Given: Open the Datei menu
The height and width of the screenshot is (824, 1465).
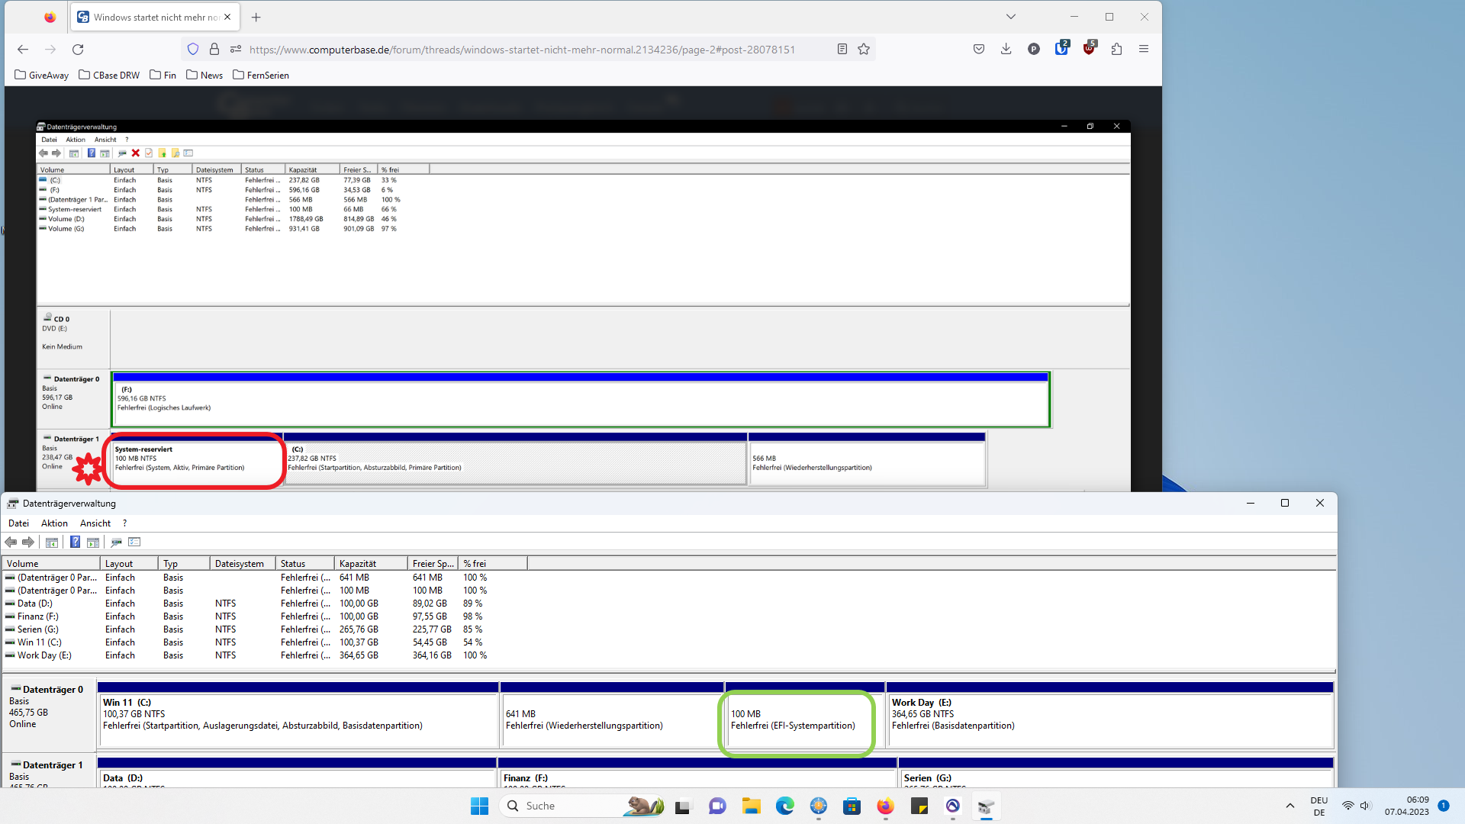Looking at the screenshot, I should coord(18,523).
